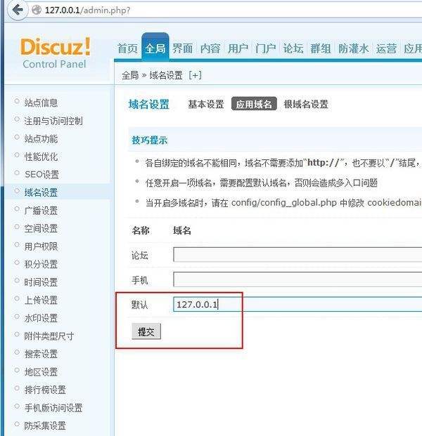Switch to the 根域名设置 sub-tab
422x436 pixels.
tap(306, 105)
